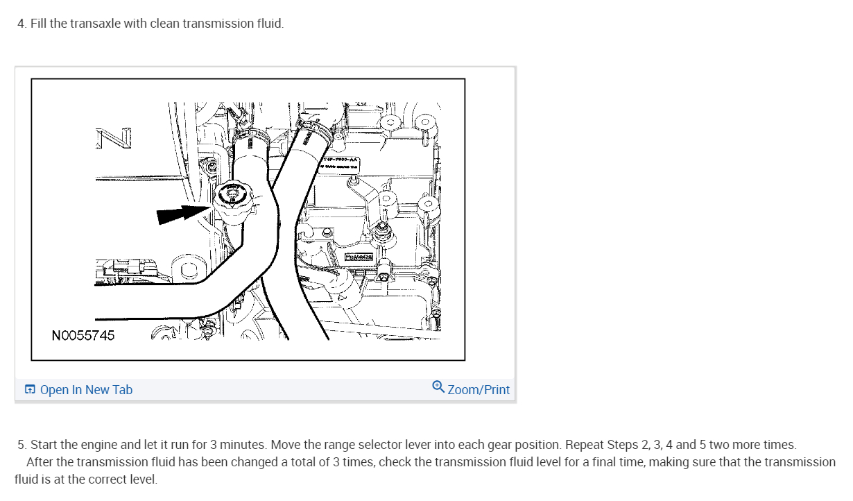Click the paragraph about changing fluid 3 times
Screen dimensions: 853x501
coord(425,470)
